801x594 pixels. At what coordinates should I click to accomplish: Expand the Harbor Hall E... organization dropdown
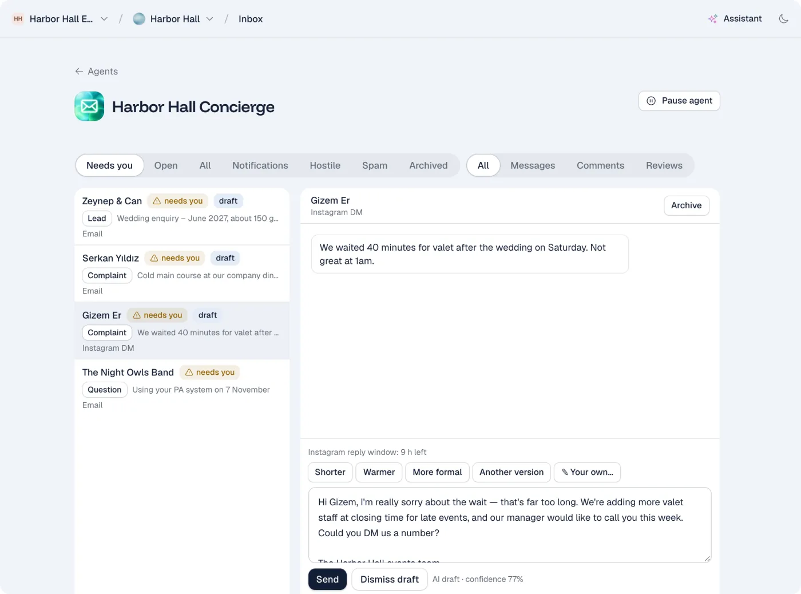point(104,19)
